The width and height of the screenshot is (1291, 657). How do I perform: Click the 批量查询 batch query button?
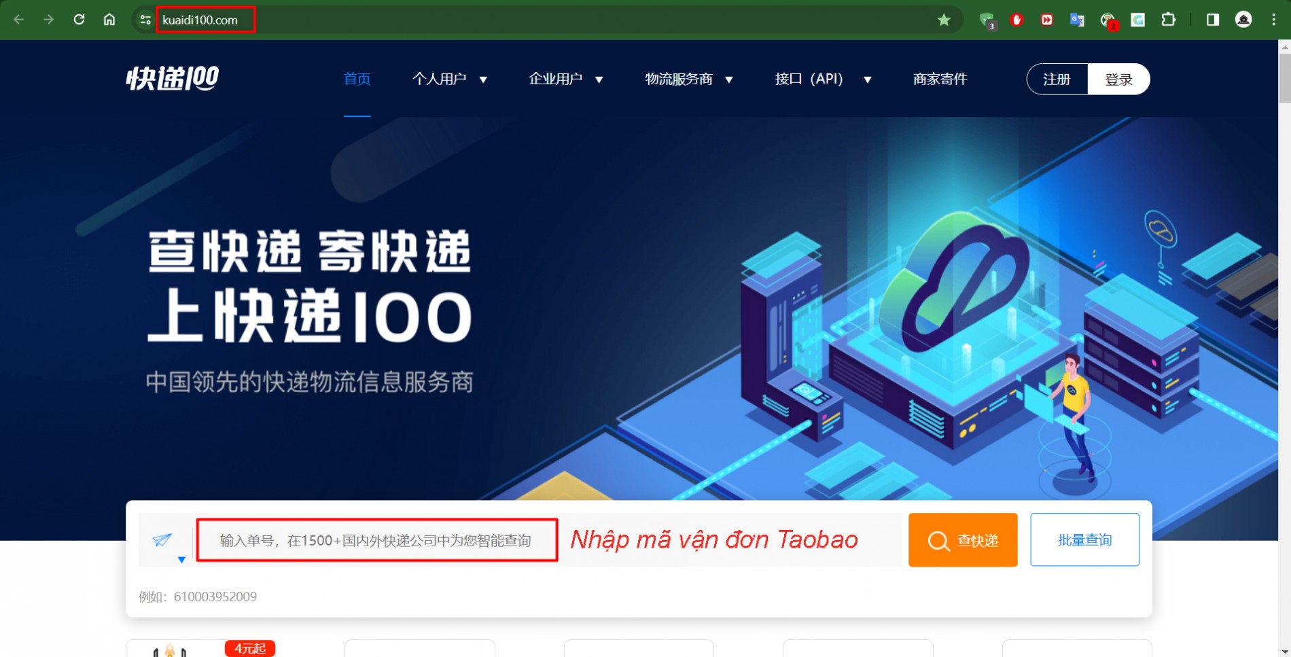(x=1084, y=539)
